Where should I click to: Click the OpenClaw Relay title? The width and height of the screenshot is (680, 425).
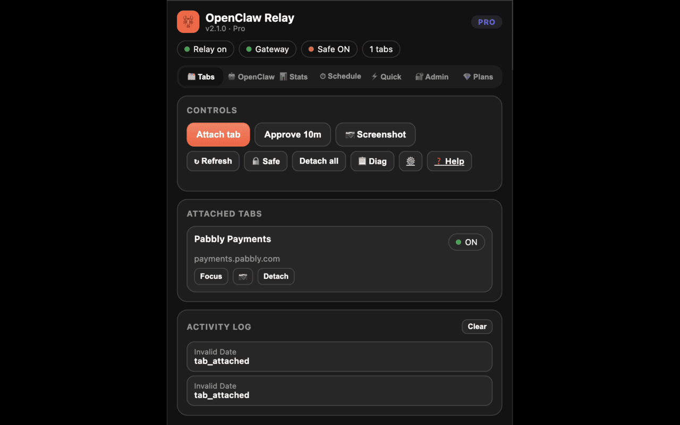250,18
